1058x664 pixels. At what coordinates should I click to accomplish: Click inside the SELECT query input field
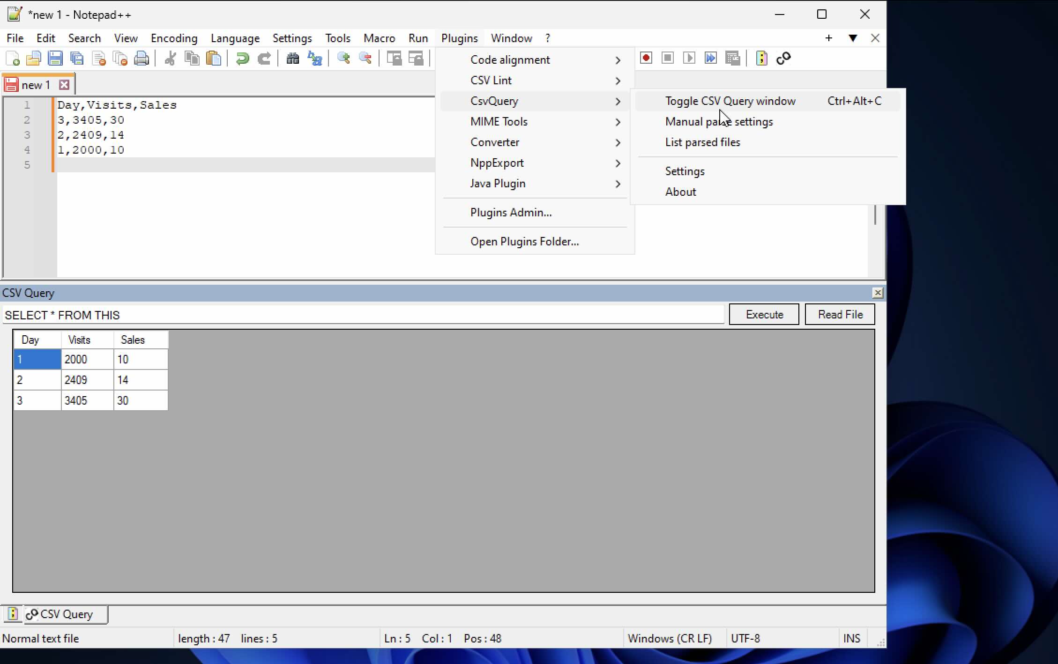(361, 315)
